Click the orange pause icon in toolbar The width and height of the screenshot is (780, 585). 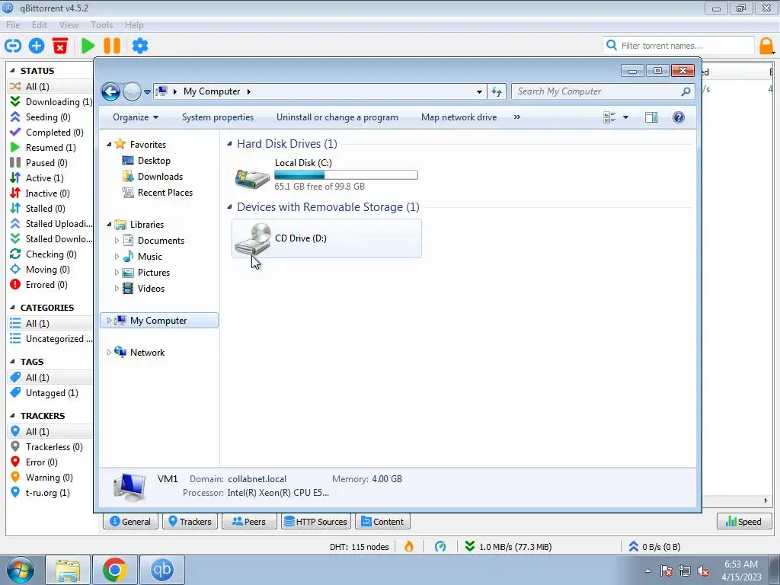click(112, 46)
